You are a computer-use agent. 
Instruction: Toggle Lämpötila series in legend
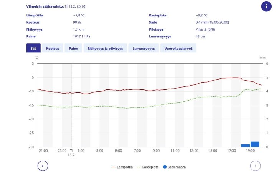(122, 167)
